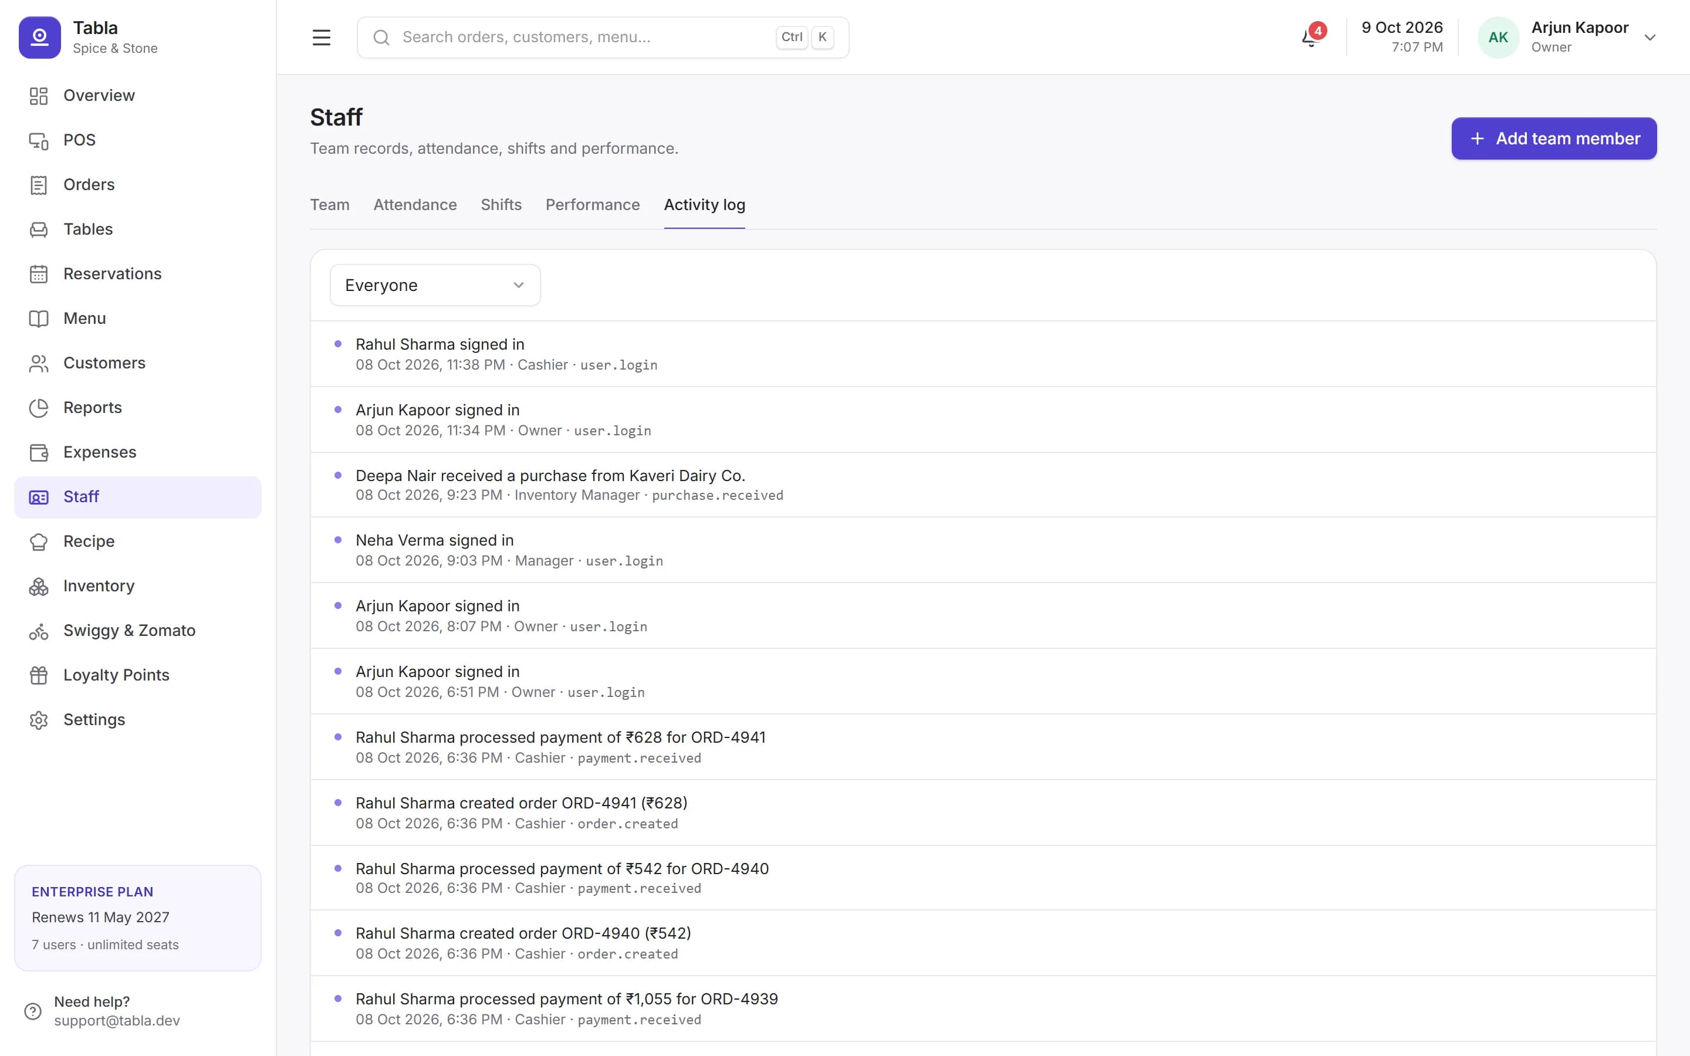Click support@tabla.dev help link
This screenshot has height=1056, width=1690.
117,1020
